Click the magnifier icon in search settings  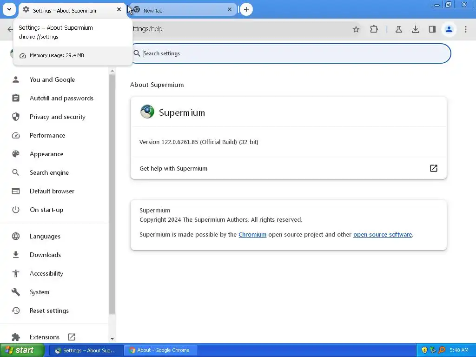[137, 53]
